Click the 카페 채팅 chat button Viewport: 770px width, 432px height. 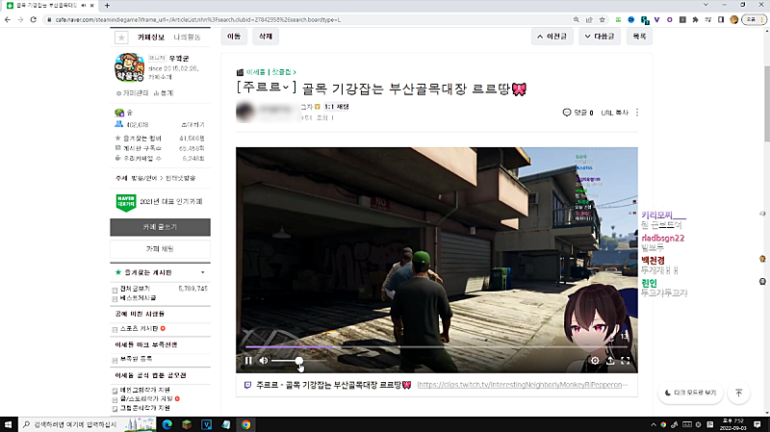(160, 249)
